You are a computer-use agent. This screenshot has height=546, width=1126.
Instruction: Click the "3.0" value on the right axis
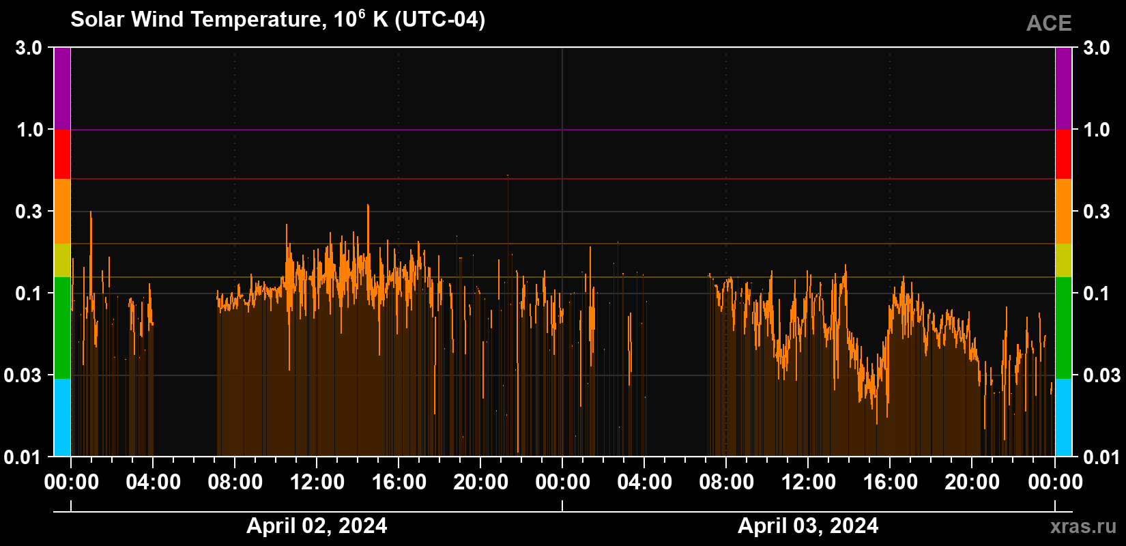[x=1097, y=48]
